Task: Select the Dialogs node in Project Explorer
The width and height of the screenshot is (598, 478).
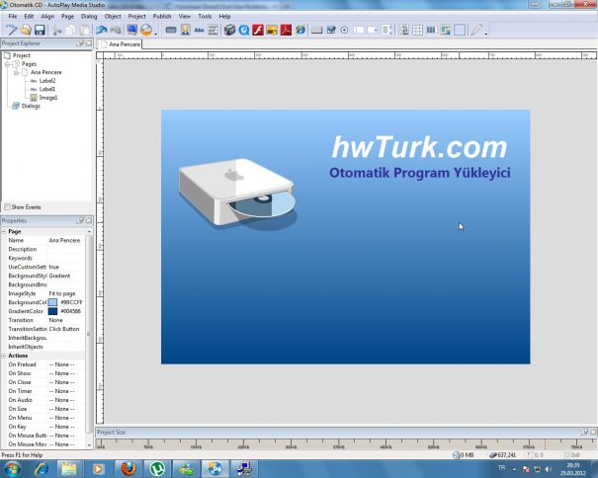Action: [31, 106]
